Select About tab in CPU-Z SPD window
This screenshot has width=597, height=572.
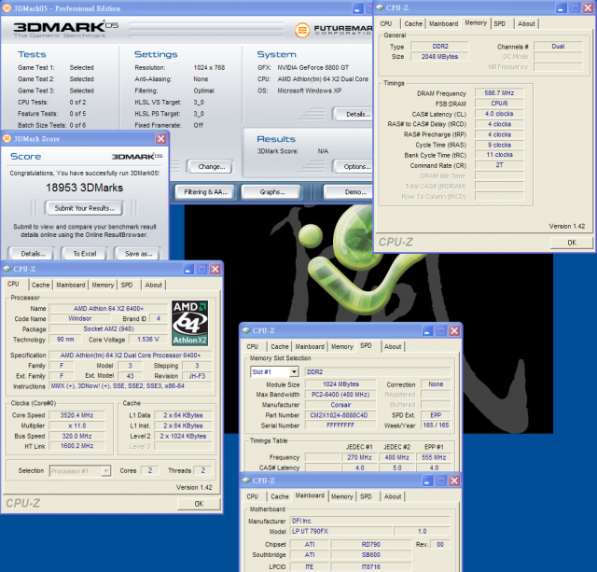pos(393,346)
